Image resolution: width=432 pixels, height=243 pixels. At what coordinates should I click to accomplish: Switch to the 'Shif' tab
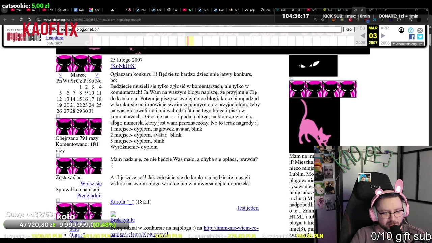157,10
